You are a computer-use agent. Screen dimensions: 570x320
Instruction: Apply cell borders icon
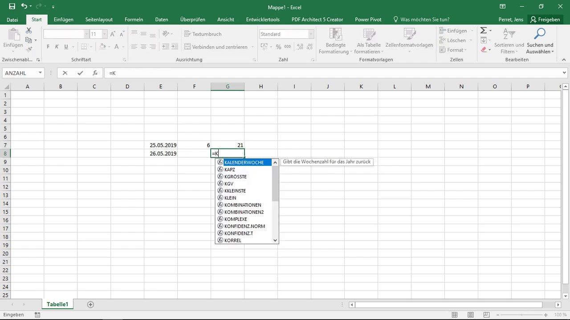84,47
